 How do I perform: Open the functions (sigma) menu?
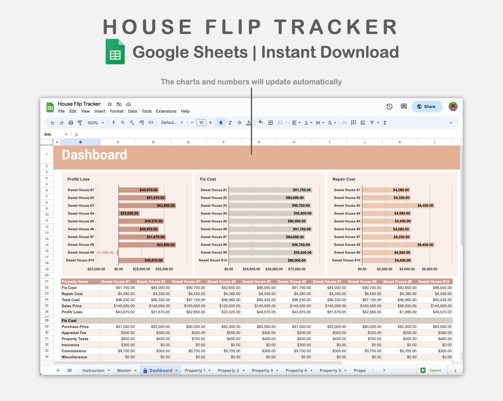[385, 123]
